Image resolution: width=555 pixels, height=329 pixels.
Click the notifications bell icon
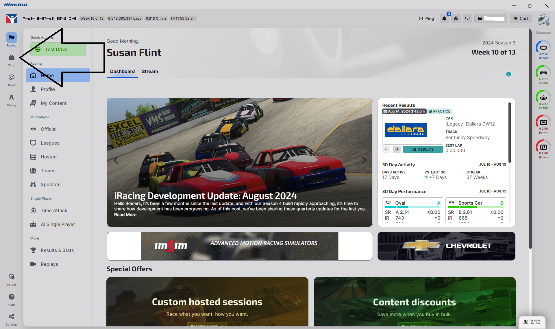[x=444, y=18]
